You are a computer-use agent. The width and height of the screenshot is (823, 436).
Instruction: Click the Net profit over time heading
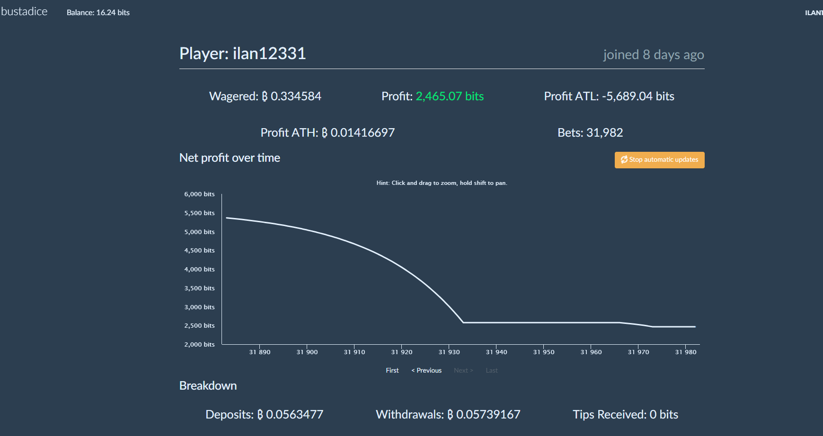230,158
